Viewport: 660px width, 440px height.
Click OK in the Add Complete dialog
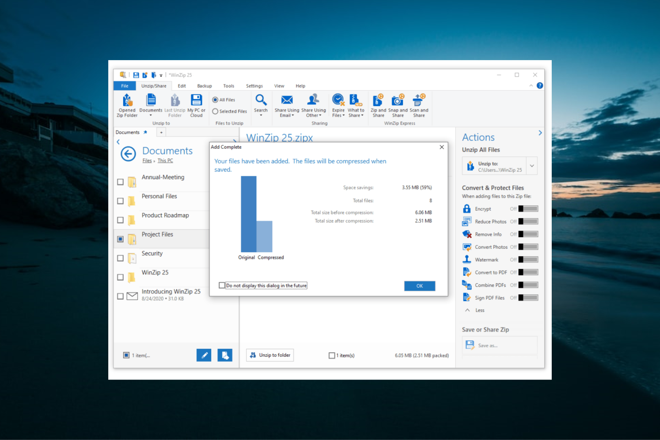[x=419, y=286]
